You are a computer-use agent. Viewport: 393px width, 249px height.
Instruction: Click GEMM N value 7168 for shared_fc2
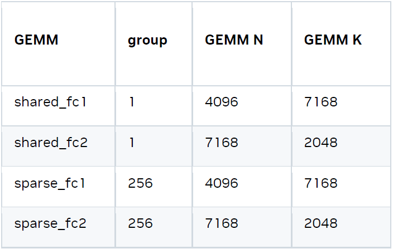(222, 143)
